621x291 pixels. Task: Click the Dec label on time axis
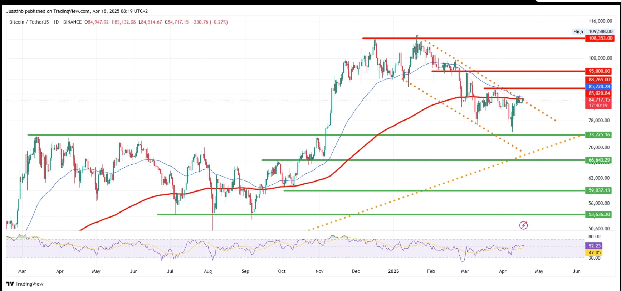[x=356, y=271]
